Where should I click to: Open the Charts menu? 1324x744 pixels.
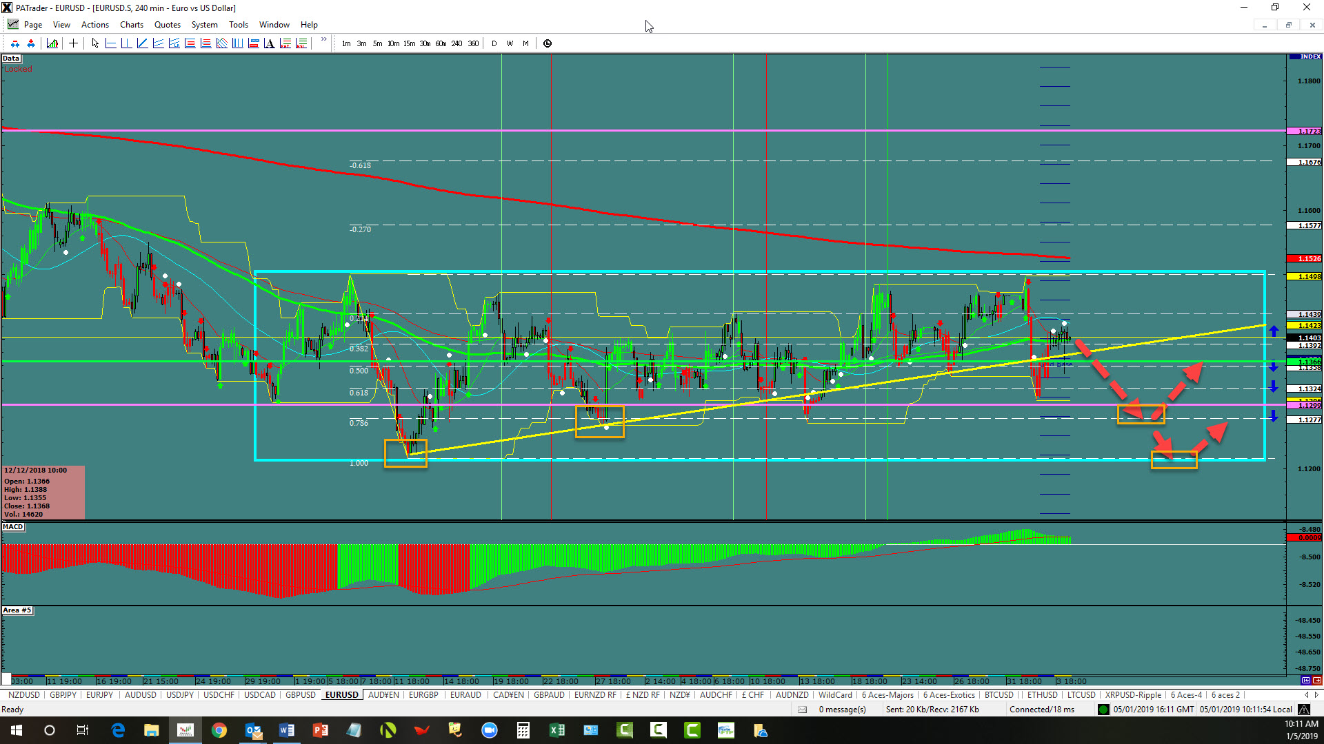[131, 25]
